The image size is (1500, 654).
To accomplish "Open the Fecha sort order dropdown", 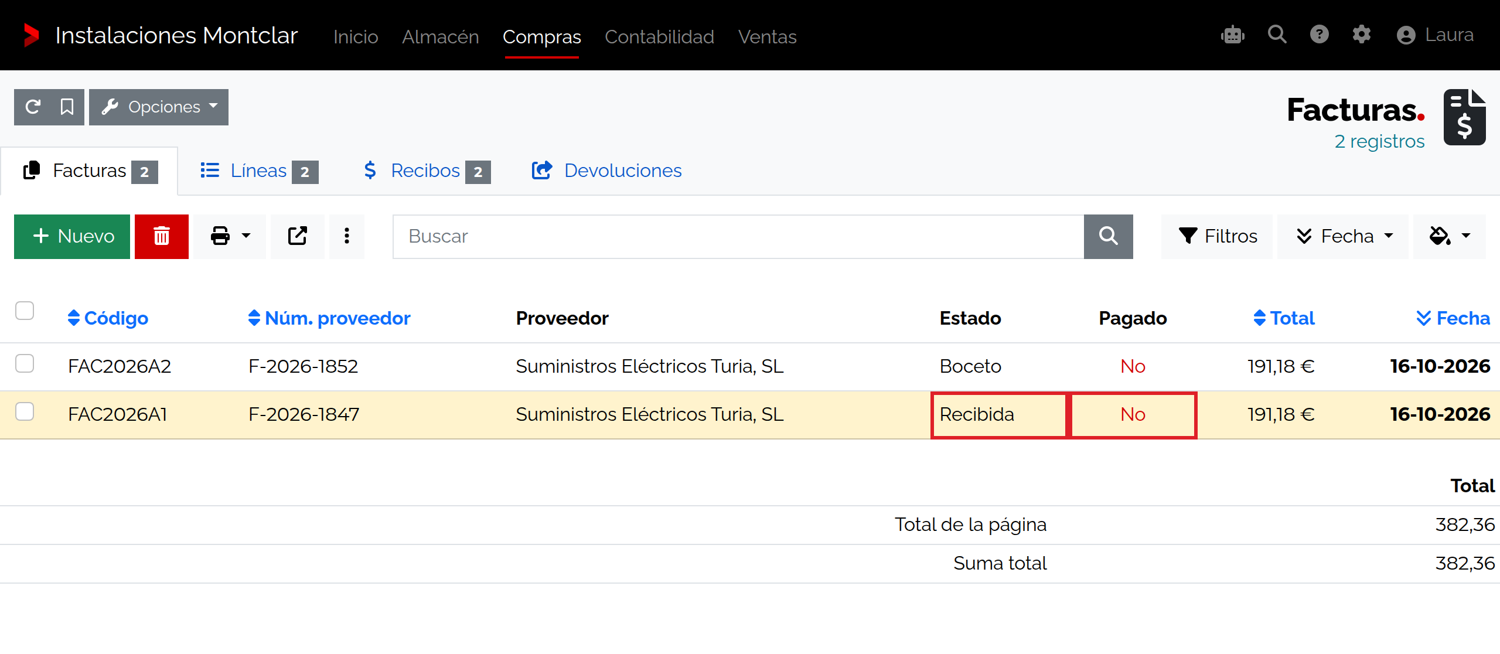I will 1342,236.
